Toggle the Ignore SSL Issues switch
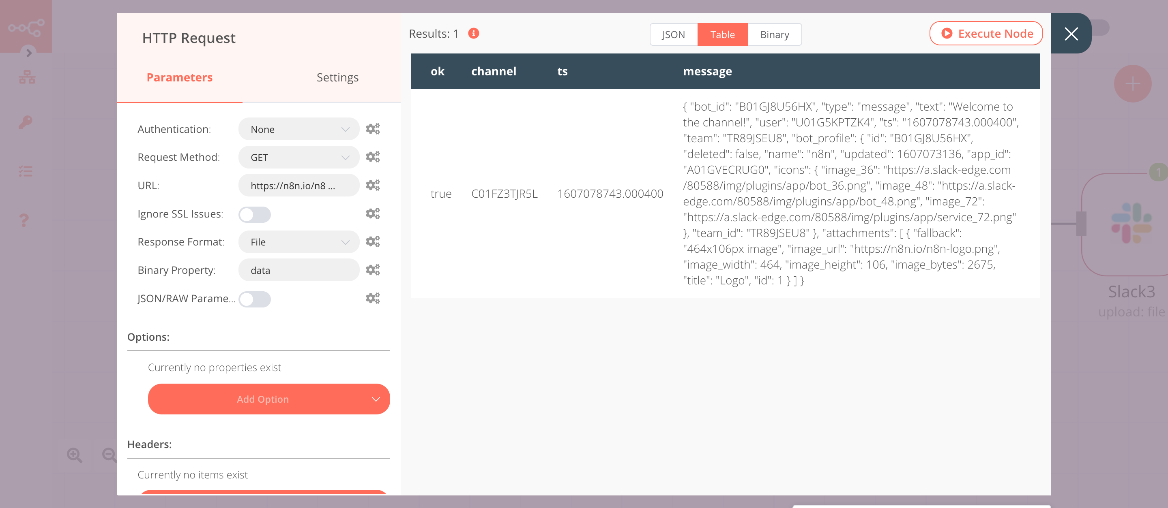Screen dimensions: 1168x508 click(x=254, y=214)
